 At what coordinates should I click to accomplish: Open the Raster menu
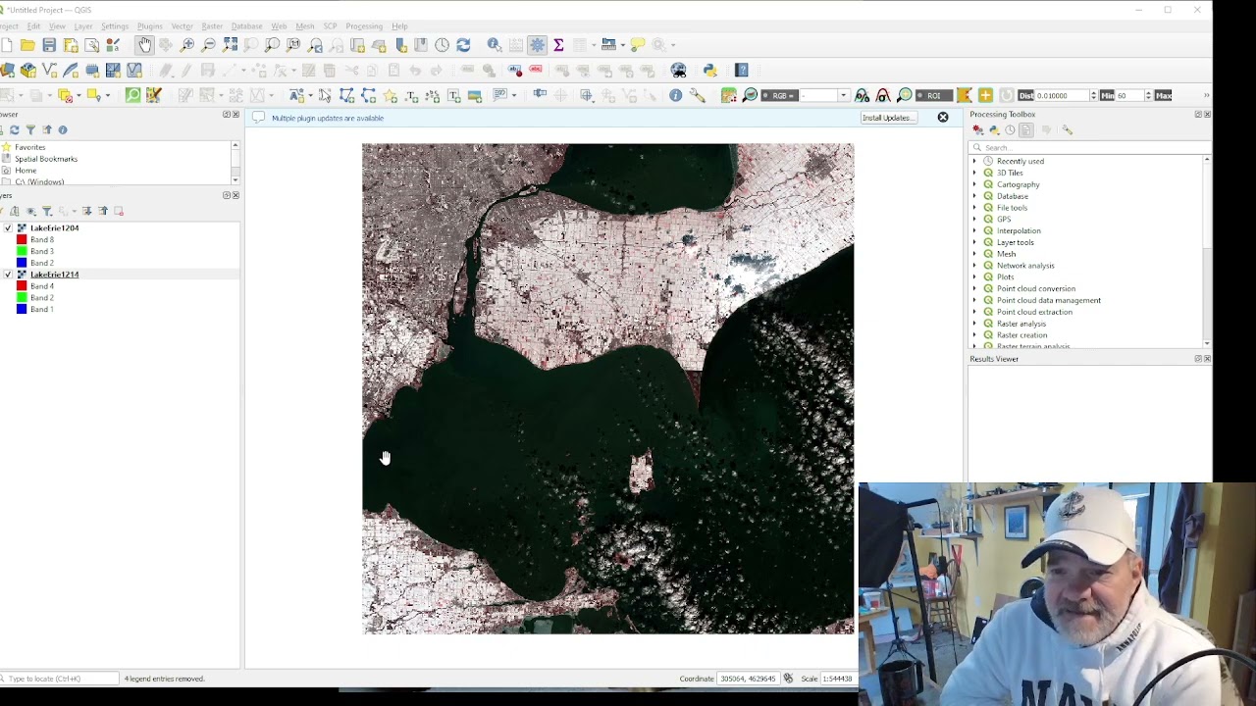click(x=212, y=26)
